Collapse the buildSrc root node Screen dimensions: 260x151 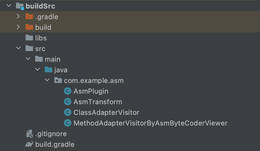pyautogui.click(x=9, y=6)
